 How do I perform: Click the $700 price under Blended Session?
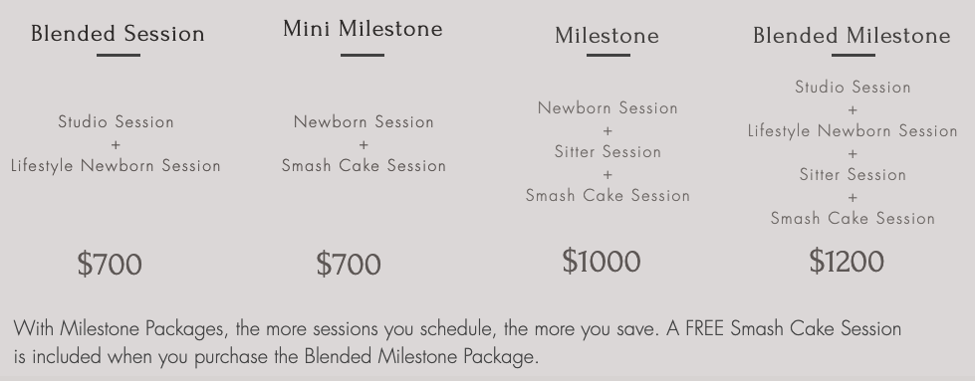110,265
